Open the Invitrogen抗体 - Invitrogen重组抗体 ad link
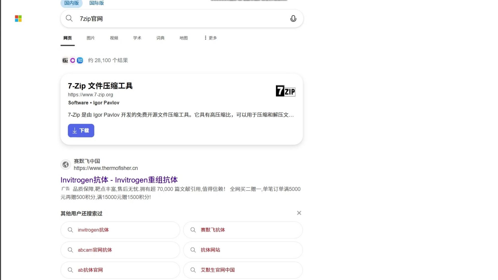498x280 pixels. click(119, 180)
